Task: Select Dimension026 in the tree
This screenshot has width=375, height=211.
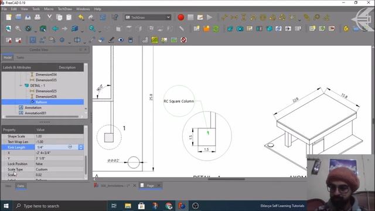Action: click(x=46, y=96)
